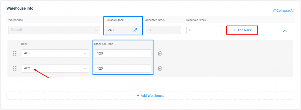The image size is (301, 110).
Task: Open the Sellable Stock external link icon
Action: pos(135,30)
